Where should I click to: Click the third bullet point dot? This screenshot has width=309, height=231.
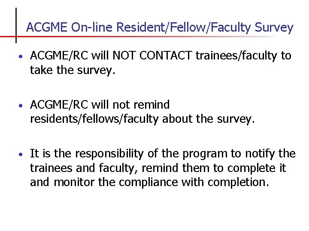[x=21, y=154]
